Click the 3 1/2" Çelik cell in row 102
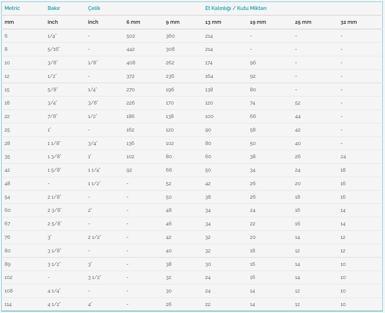This screenshot has width=385, height=313. 94,277
